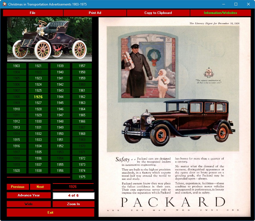Pick year 1930
The height and width of the screenshot is (221, 255).
point(38,121)
